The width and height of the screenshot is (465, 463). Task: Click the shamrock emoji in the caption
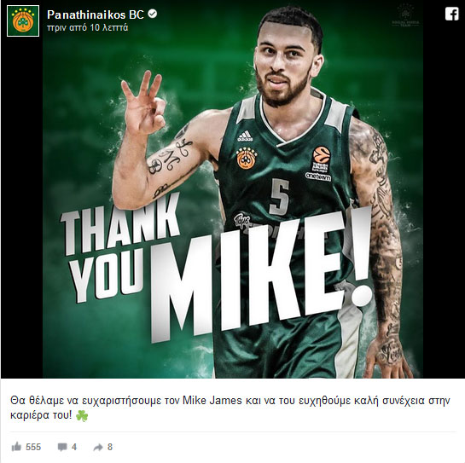(x=82, y=415)
